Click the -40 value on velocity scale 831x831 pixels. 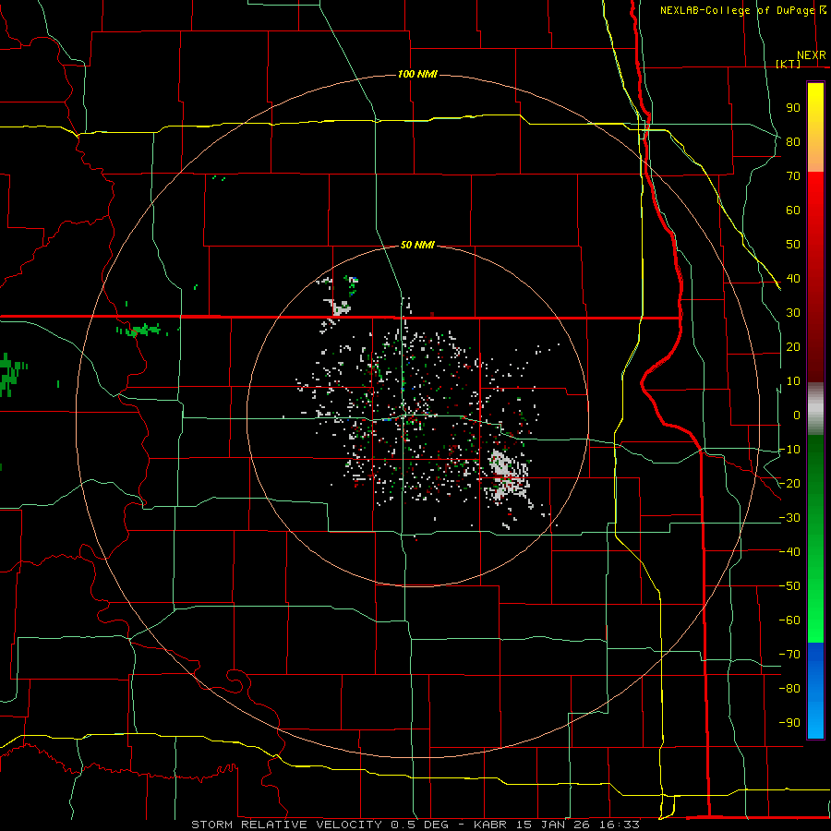pos(789,552)
